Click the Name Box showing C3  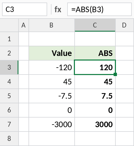(x=24, y=9)
